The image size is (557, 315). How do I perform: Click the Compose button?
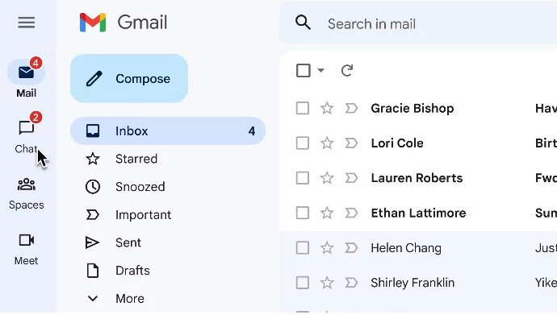coord(129,78)
